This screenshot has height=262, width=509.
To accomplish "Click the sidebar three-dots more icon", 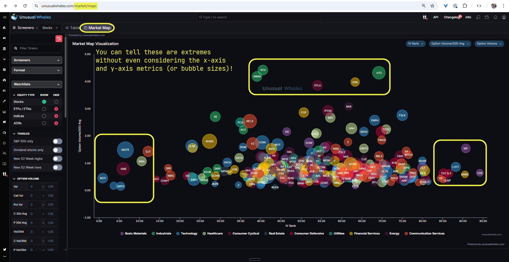I will point(5,256).
